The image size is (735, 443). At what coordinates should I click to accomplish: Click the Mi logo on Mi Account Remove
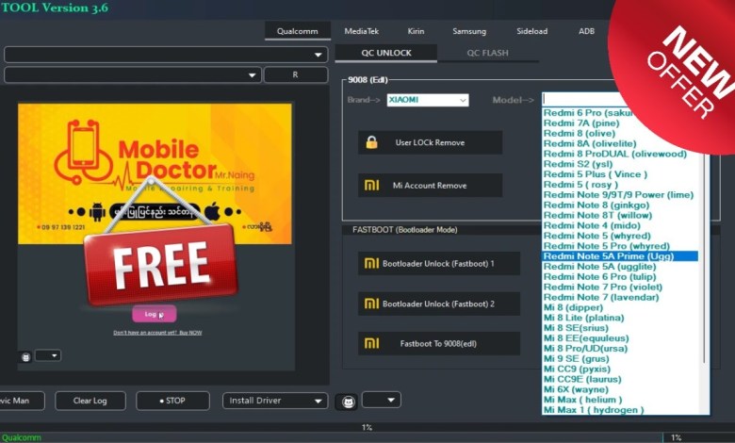(x=371, y=185)
